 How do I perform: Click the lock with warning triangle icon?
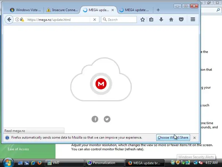pos(22,19)
